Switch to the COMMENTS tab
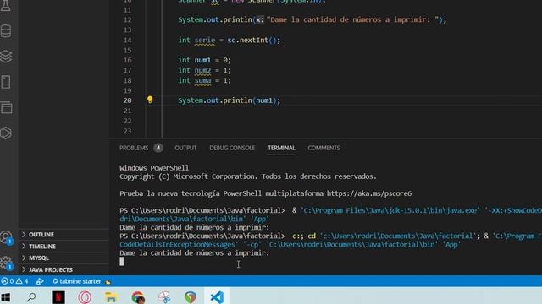 (x=324, y=148)
